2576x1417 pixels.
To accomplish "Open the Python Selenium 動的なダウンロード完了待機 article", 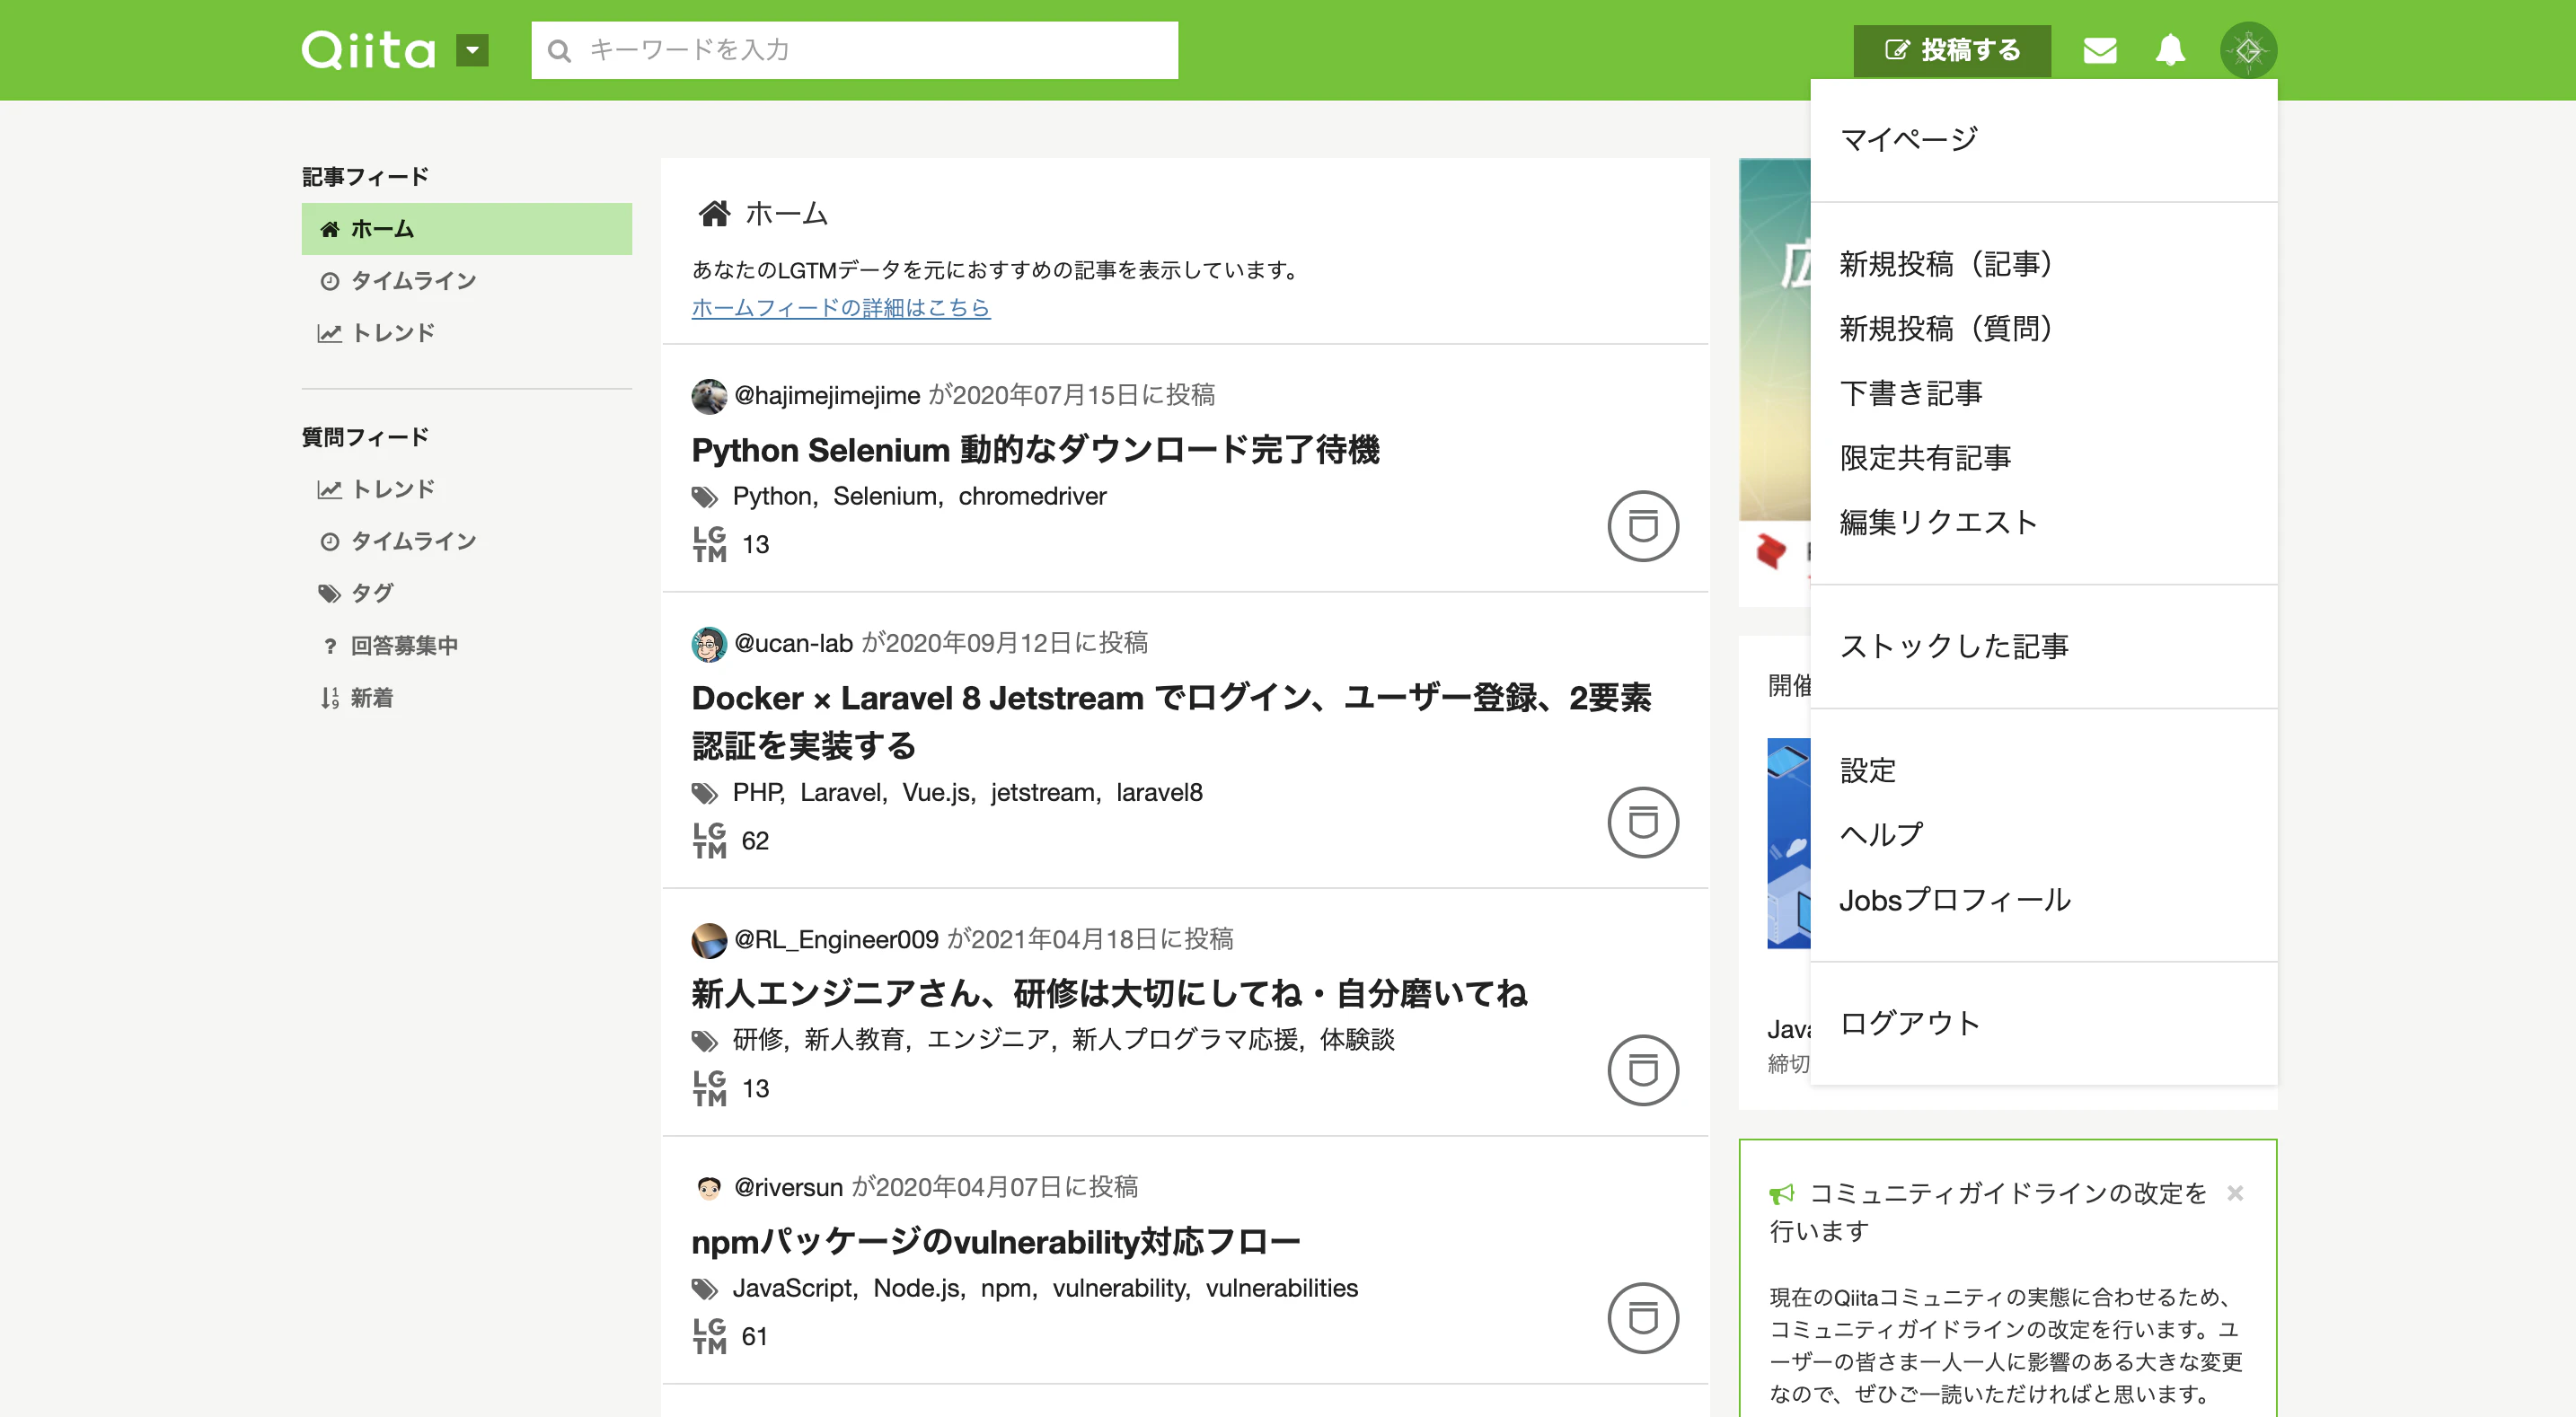I will click(1035, 450).
